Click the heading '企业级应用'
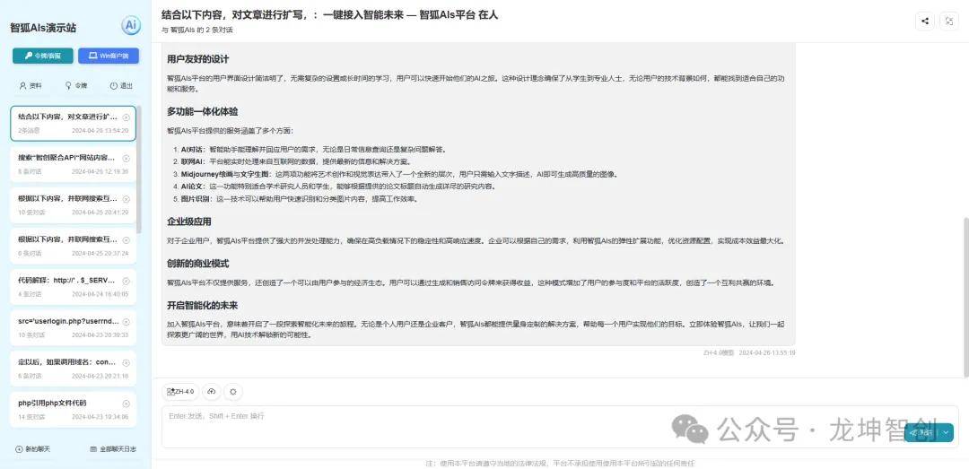 pos(189,221)
